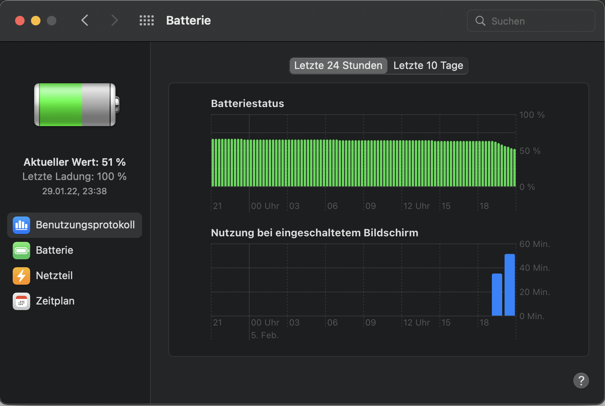Viewport: 605px width, 406px height.
Task: Click the tallest blue screen usage bar
Action: point(510,285)
